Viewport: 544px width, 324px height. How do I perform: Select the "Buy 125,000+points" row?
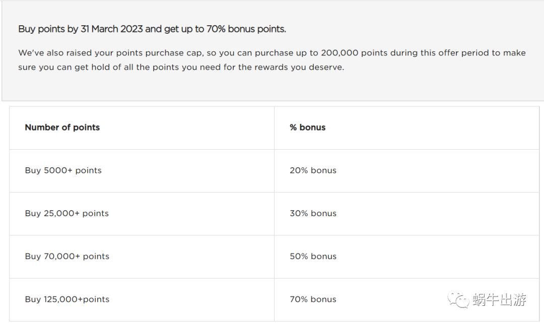click(x=67, y=299)
